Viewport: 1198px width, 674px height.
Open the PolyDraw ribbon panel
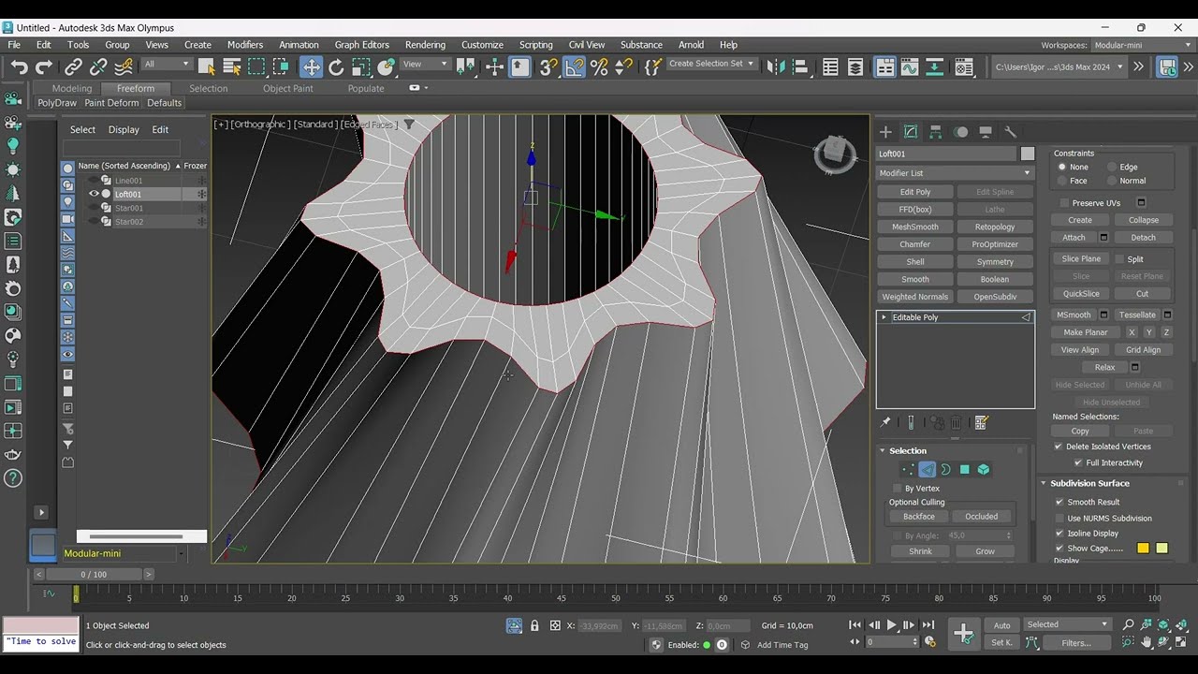(x=57, y=103)
